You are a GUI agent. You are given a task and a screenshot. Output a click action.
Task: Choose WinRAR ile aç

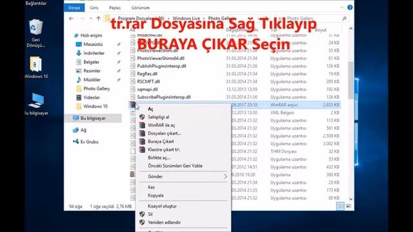(x=161, y=125)
